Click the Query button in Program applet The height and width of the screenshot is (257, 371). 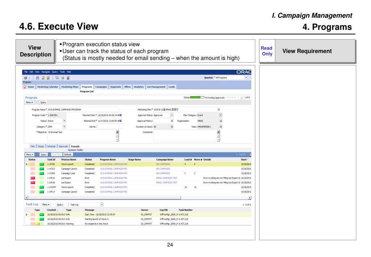[x=43, y=102]
